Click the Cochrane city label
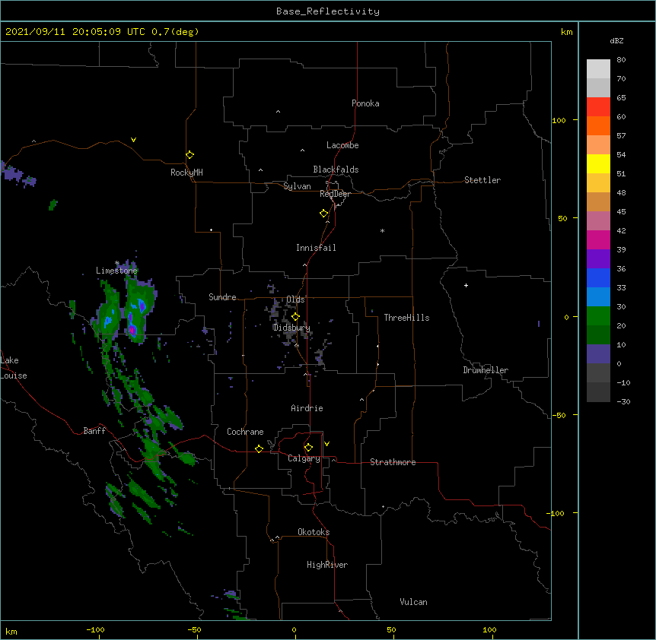656x640 pixels. (x=245, y=432)
